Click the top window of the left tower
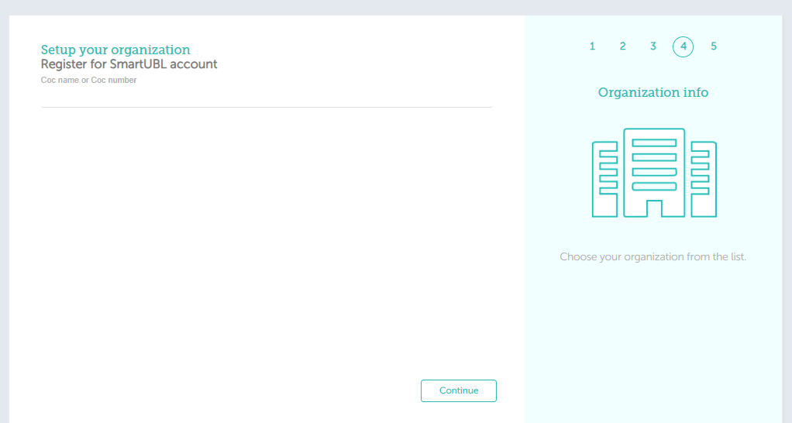 (x=608, y=153)
